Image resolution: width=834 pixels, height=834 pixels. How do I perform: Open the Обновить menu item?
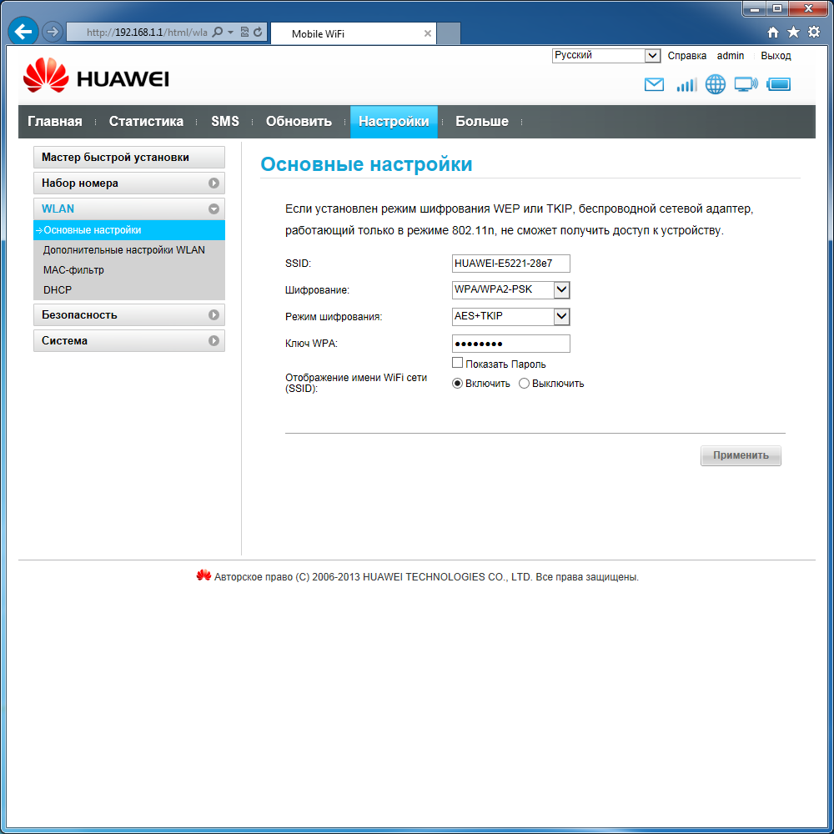coord(299,121)
